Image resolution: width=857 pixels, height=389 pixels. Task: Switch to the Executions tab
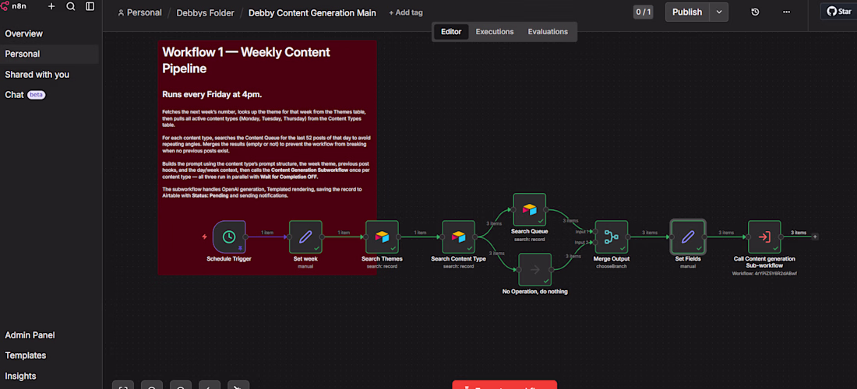[x=495, y=32]
